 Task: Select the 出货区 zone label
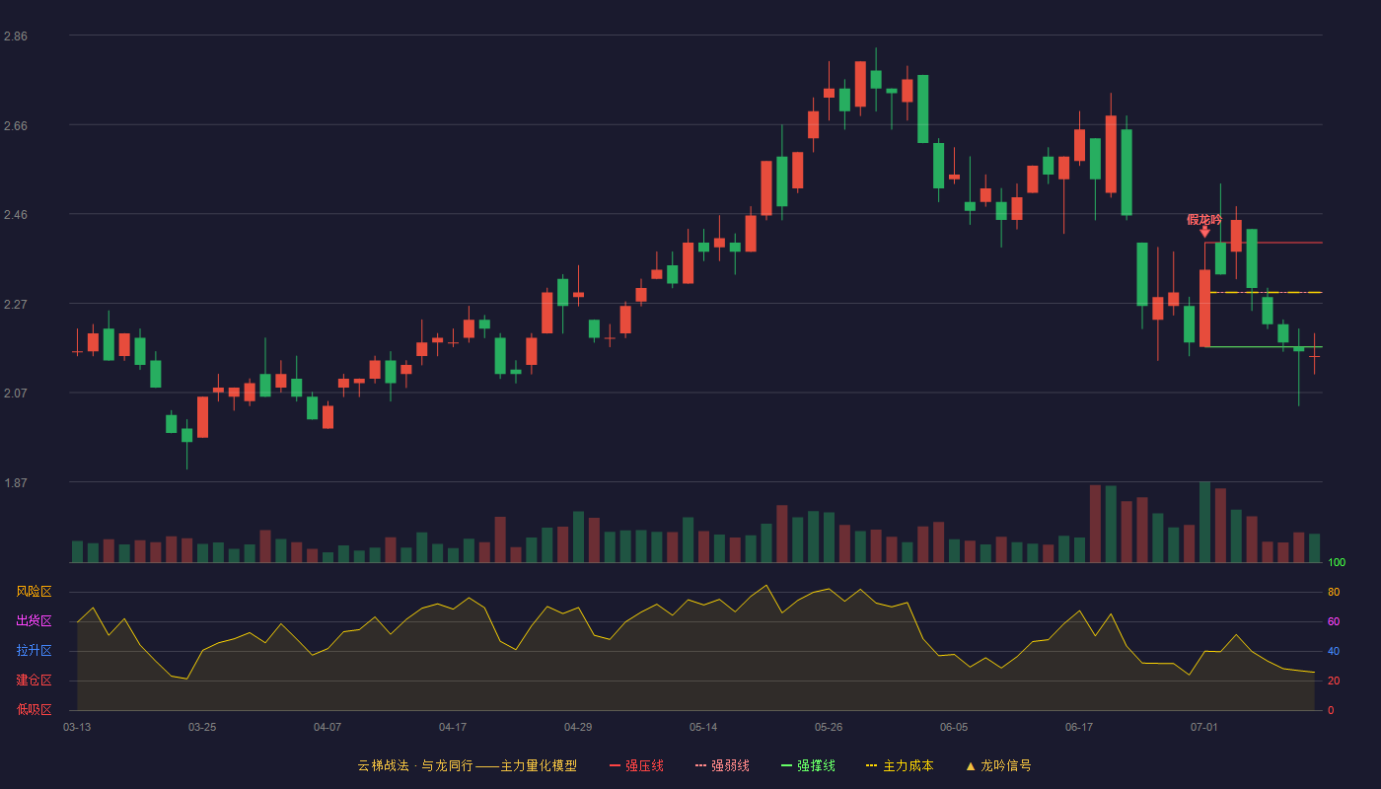[34, 621]
